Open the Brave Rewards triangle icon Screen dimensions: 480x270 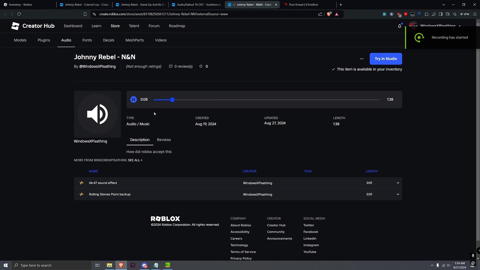click(336, 14)
